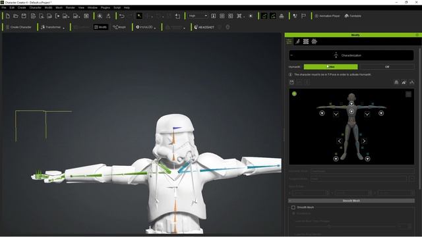Open the Transformer tool

pyautogui.click(x=51, y=27)
